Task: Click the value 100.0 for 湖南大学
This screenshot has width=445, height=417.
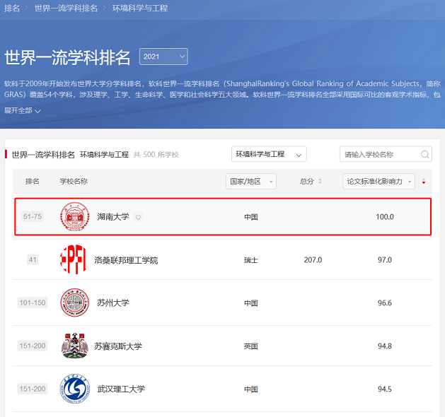Action: 385,217
